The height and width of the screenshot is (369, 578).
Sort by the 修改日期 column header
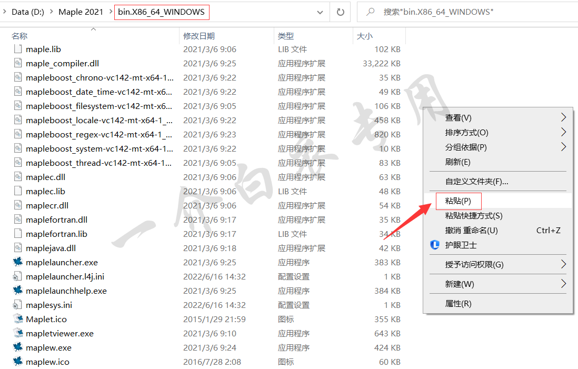tap(227, 36)
